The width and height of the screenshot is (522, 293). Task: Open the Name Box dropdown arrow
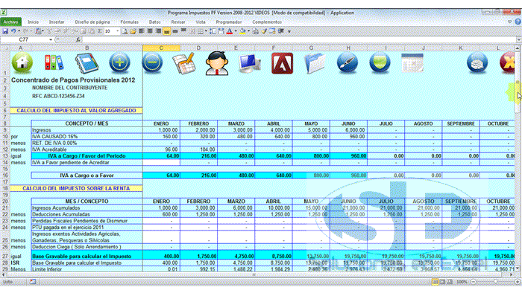pos(51,40)
